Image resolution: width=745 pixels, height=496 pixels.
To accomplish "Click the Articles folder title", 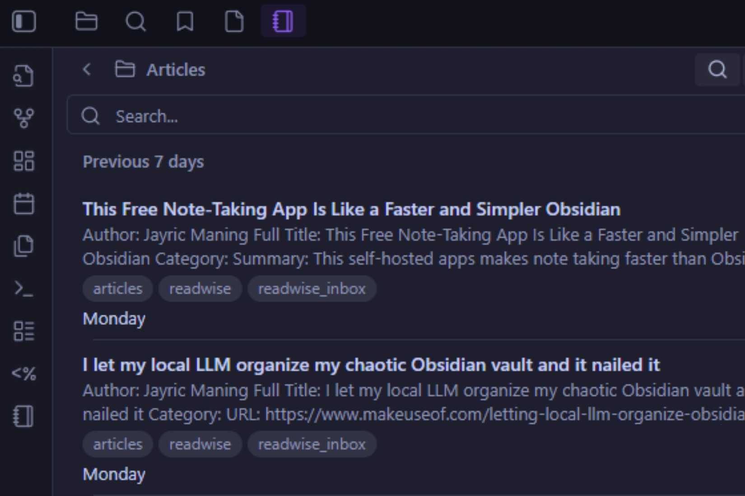I will pos(176,70).
